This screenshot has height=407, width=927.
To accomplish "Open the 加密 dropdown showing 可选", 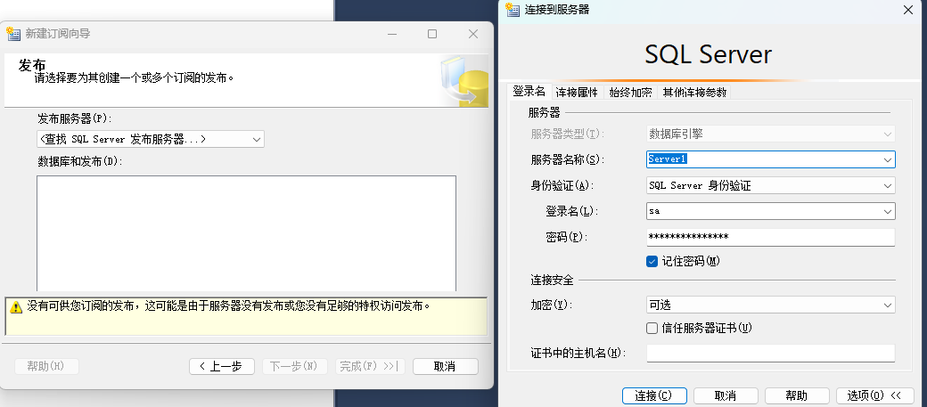I will [x=771, y=305].
